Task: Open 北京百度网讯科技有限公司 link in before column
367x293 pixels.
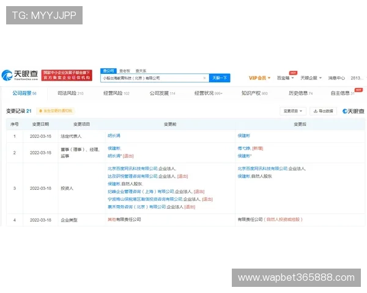Action: 133,168
